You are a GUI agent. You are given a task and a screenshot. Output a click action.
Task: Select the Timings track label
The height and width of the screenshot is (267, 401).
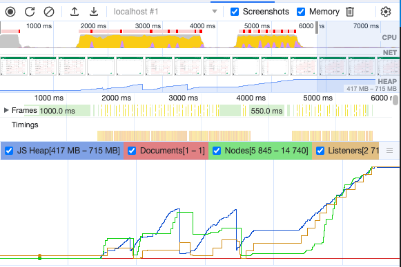tap(25, 125)
